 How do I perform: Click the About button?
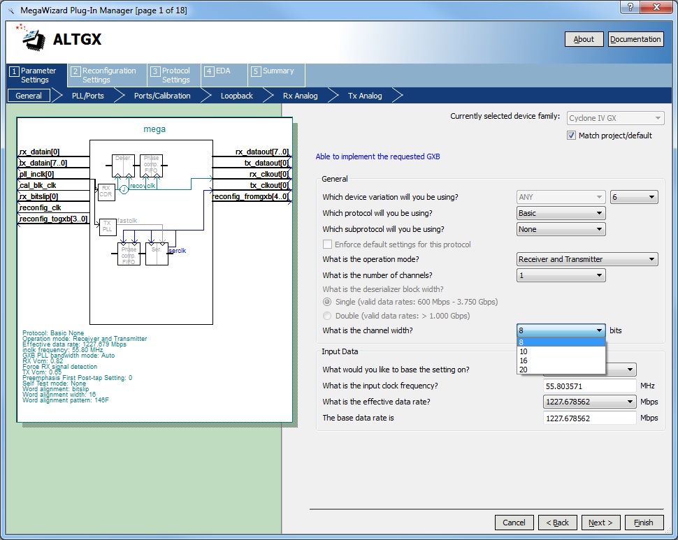pos(584,39)
